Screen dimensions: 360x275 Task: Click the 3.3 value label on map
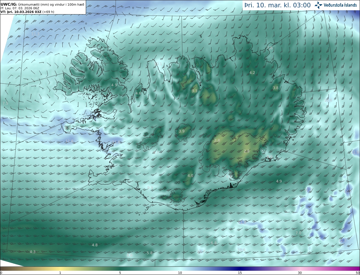(195, 91)
